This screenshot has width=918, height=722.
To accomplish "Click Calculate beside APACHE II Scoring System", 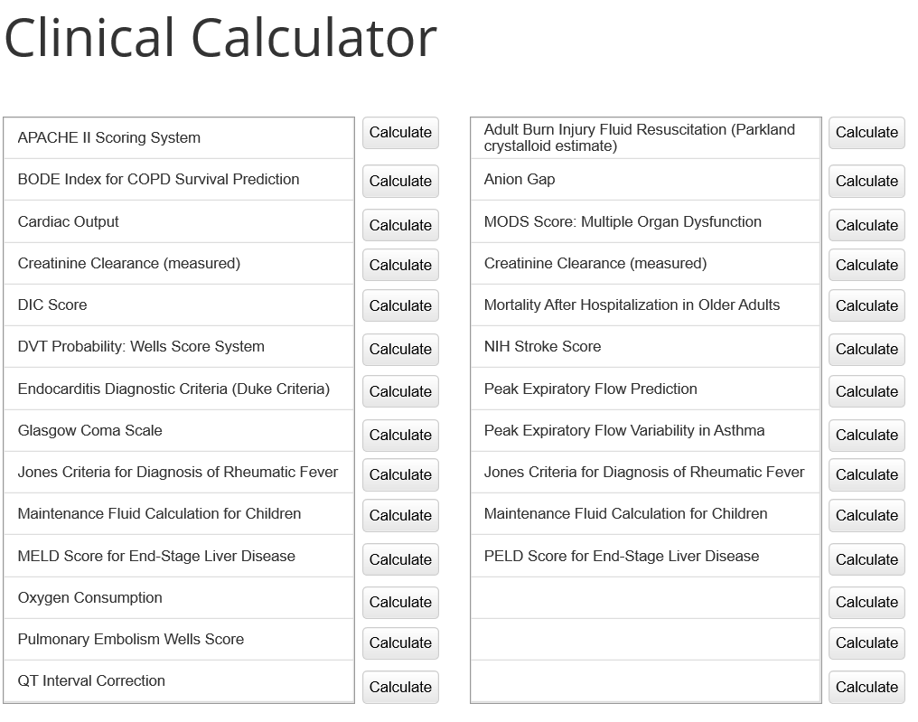I will point(400,133).
